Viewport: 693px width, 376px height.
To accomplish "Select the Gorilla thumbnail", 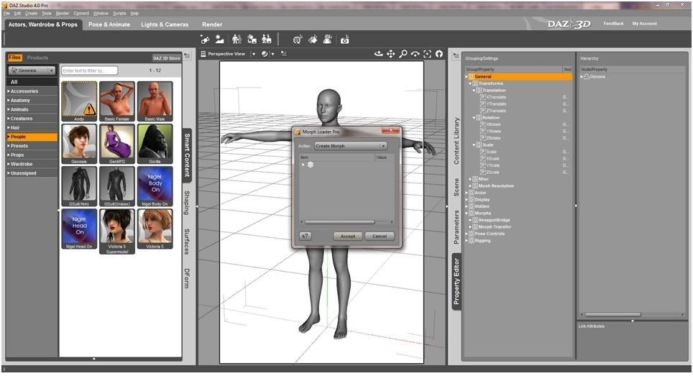I will click(155, 144).
